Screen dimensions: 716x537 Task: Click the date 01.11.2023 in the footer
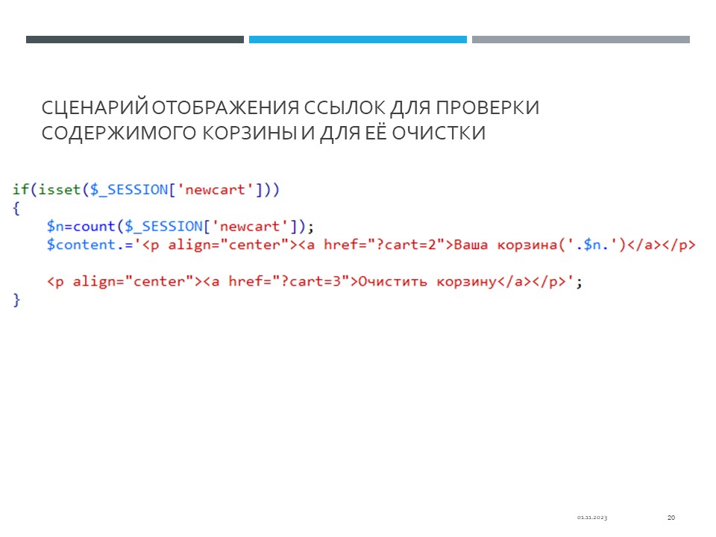point(591,518)
